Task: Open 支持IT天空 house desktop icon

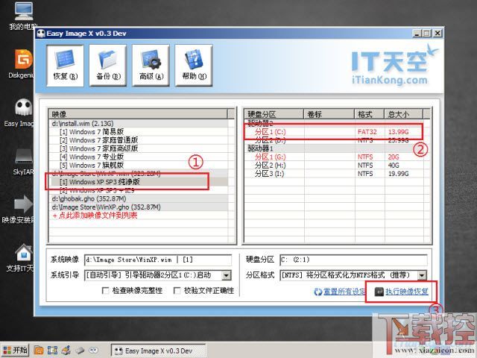Action: tap(22, 257)
